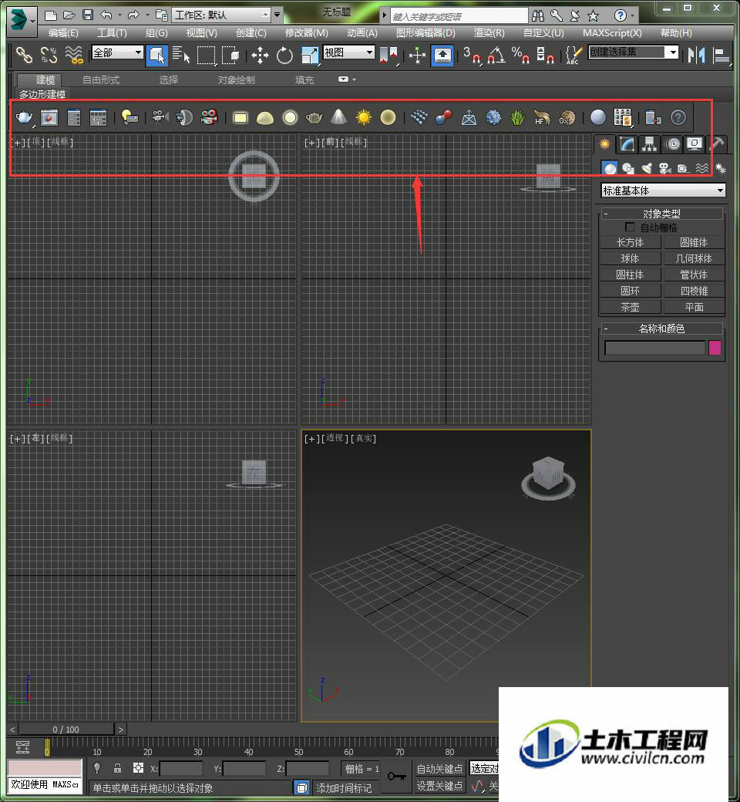This screenshot has height=802, width=740.
Task: Open the 编辑(E) menu
Action: tap(63, 33)
